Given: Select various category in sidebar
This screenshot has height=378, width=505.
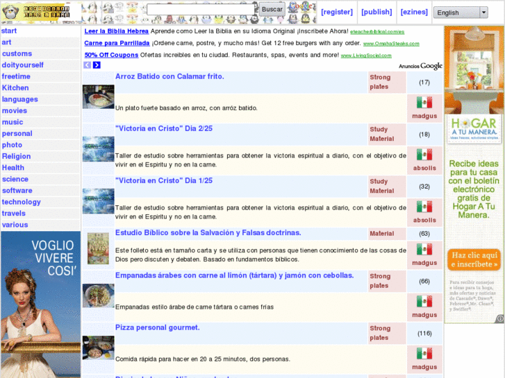Looking at the screenshot, I should (x=15, y=225).
